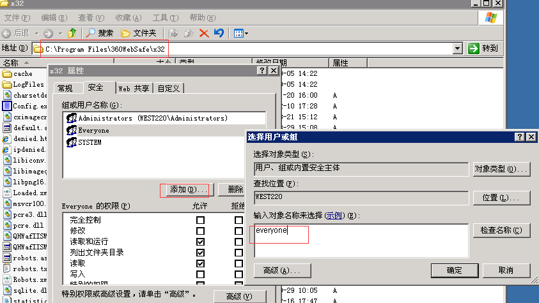Viewport: 539px width, 303px height.
Task: Toggle Allow checkbox for 修改
Action: (x=201, y=231)
